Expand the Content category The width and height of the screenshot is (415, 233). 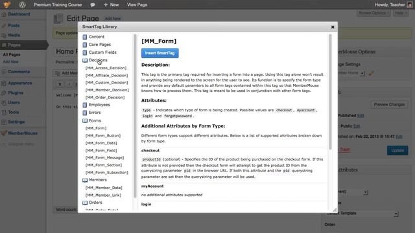97,37
